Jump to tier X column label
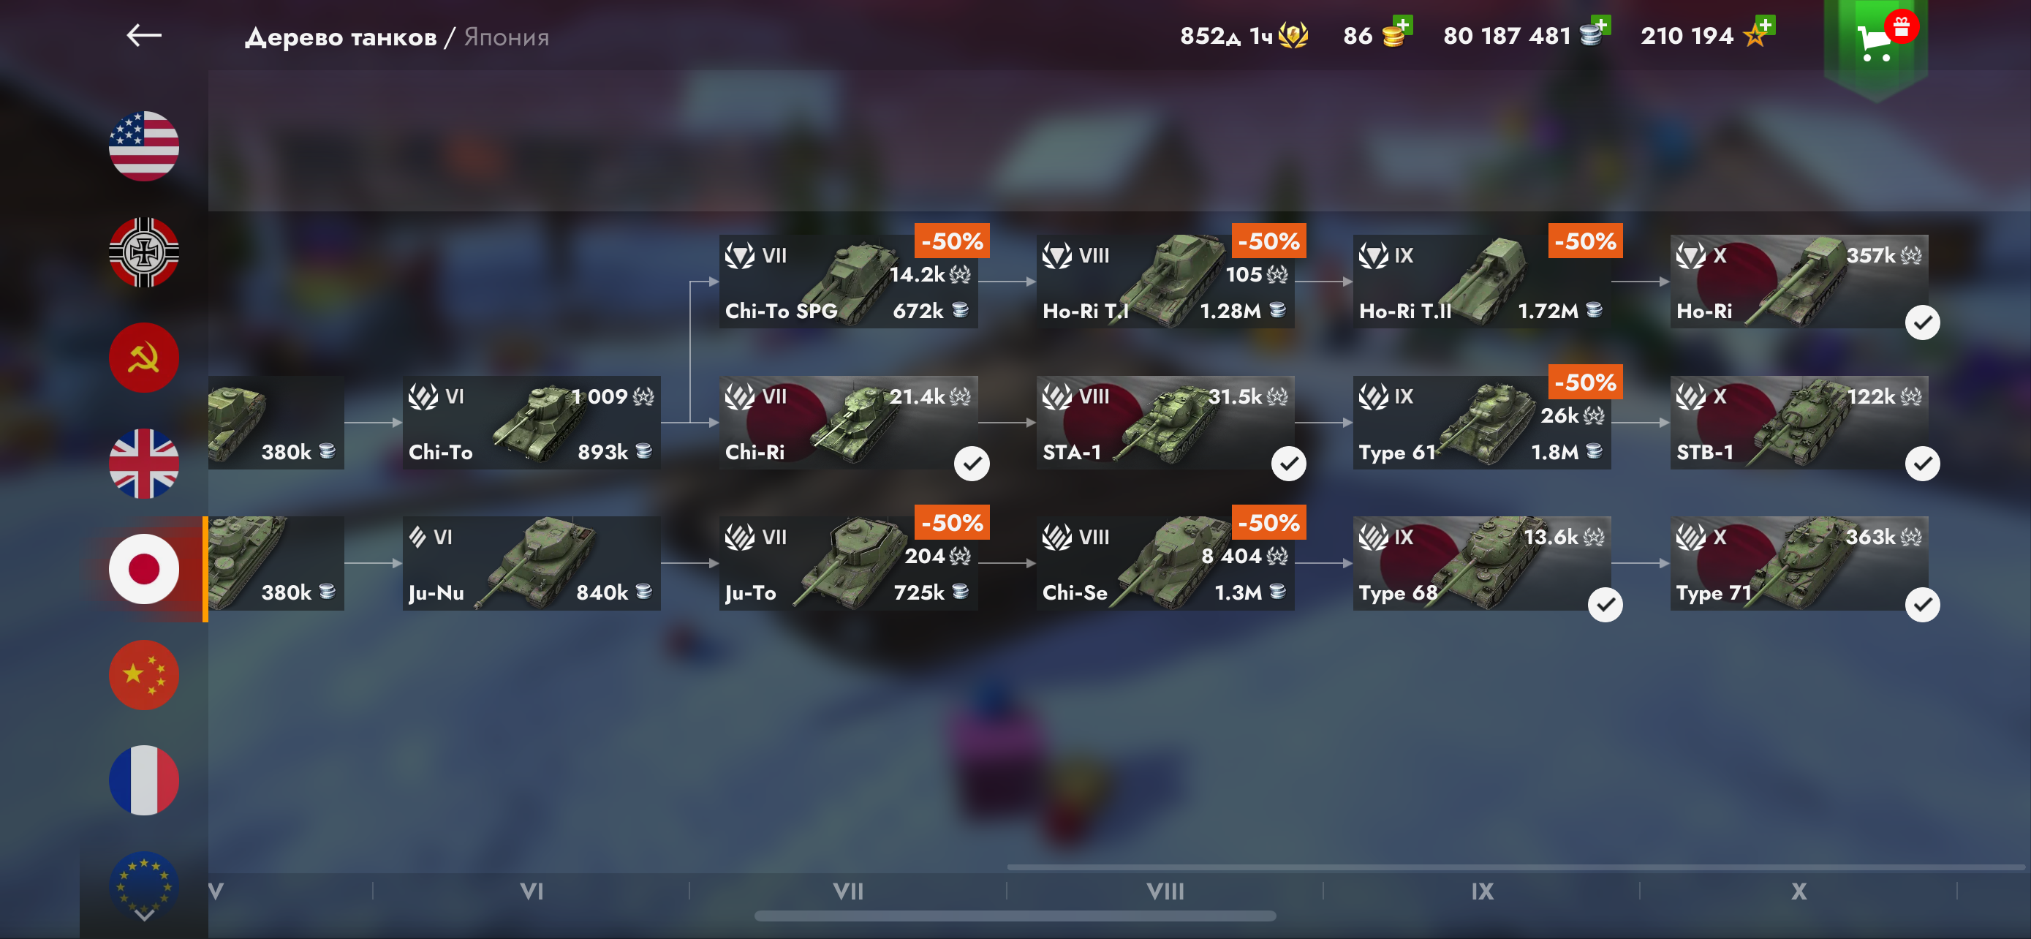 (x=1799, y=891)
